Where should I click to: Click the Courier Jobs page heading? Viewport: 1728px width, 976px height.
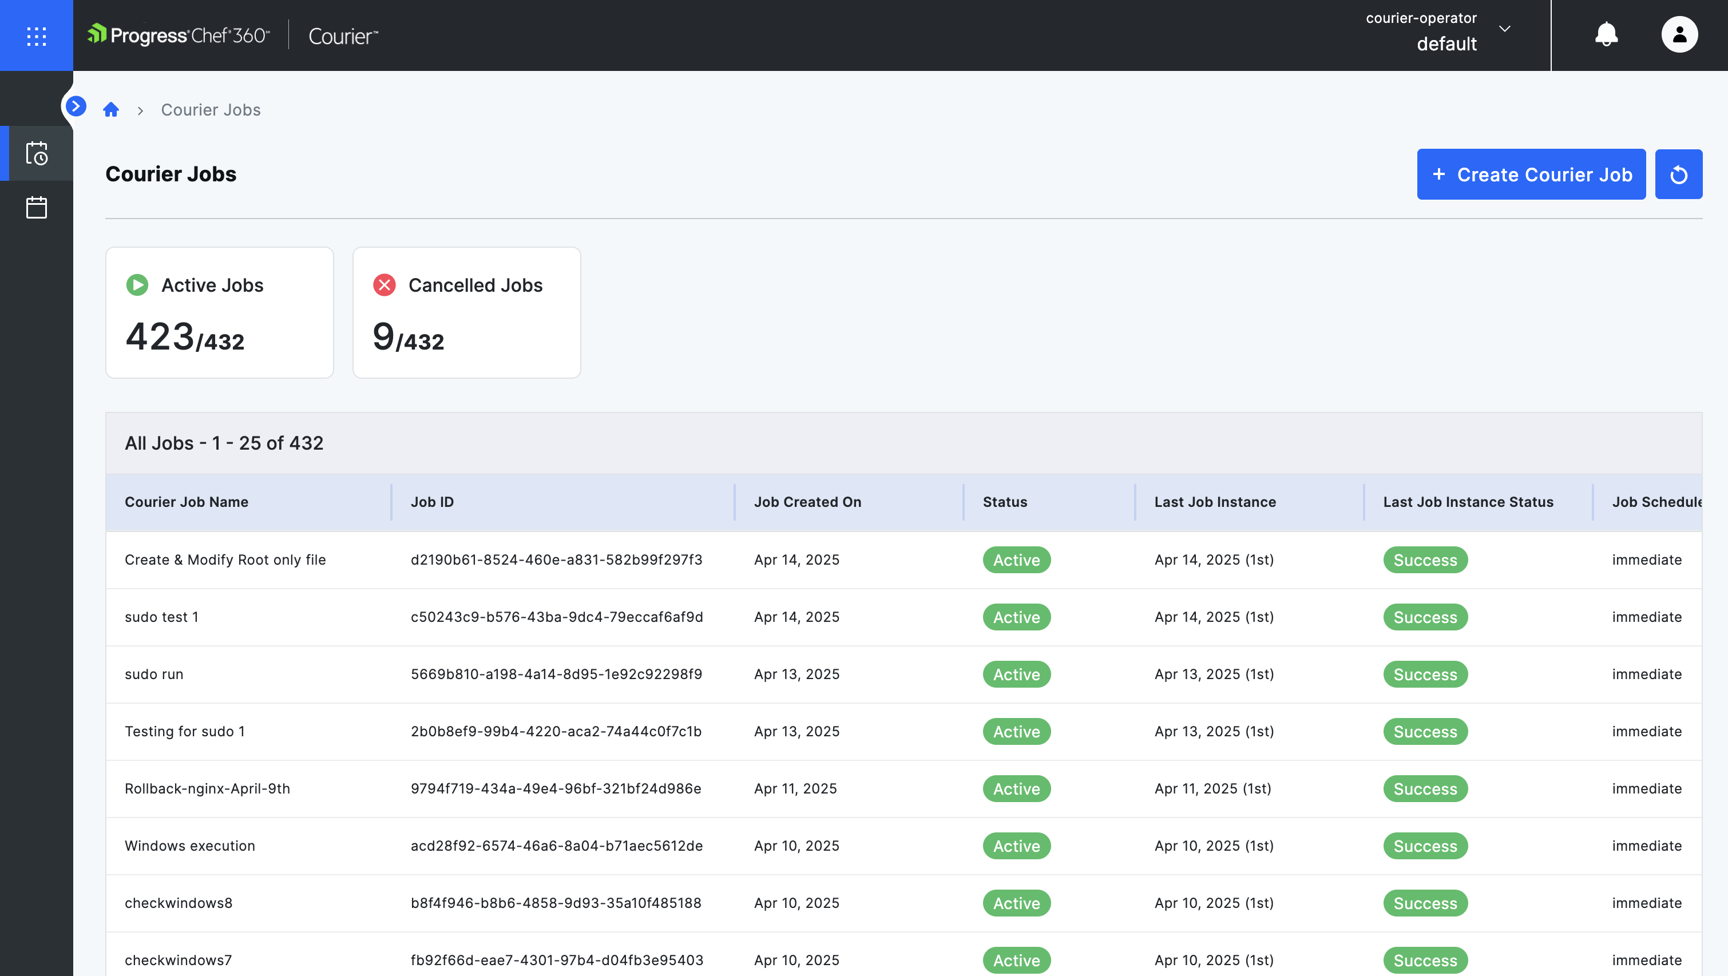(171, 174)
